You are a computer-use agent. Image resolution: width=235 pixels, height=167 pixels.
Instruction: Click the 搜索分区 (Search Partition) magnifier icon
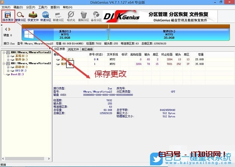pos(21,16)
